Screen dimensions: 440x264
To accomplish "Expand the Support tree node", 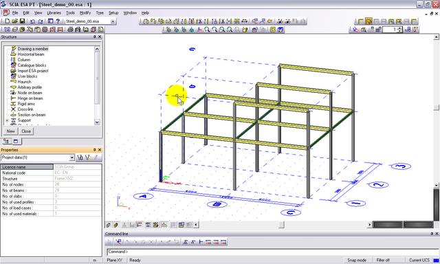I will [x=7, y=120].
